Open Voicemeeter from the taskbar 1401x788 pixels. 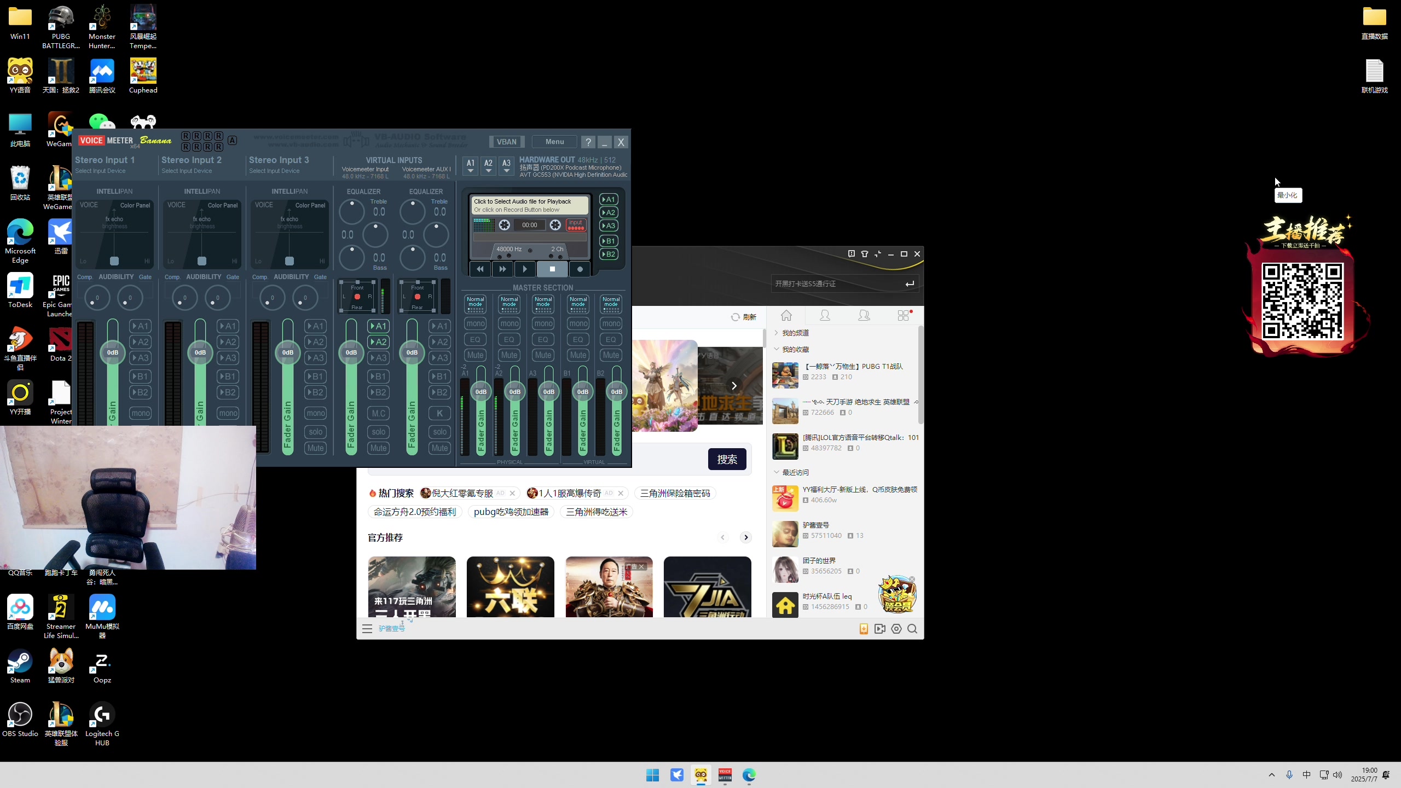(725, 775)
